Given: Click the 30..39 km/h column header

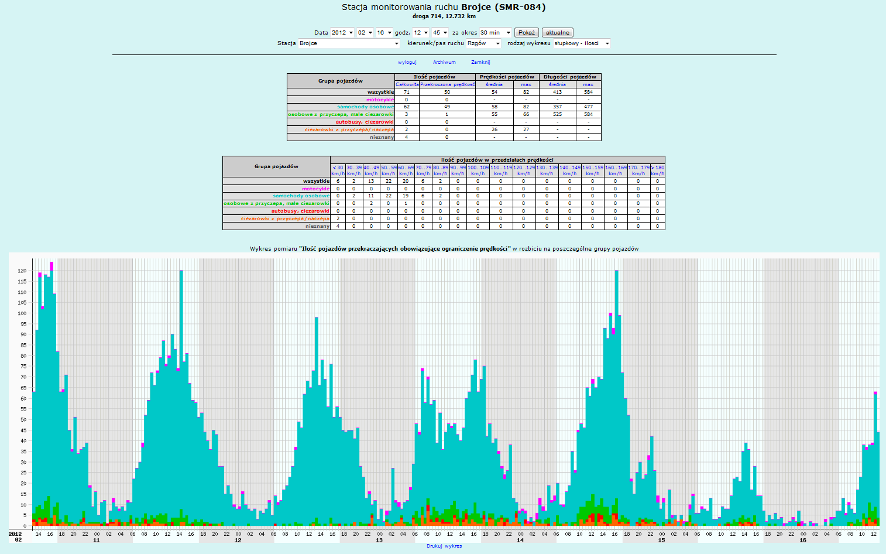Looking at the screenshot, I should [x=354, y=170].
